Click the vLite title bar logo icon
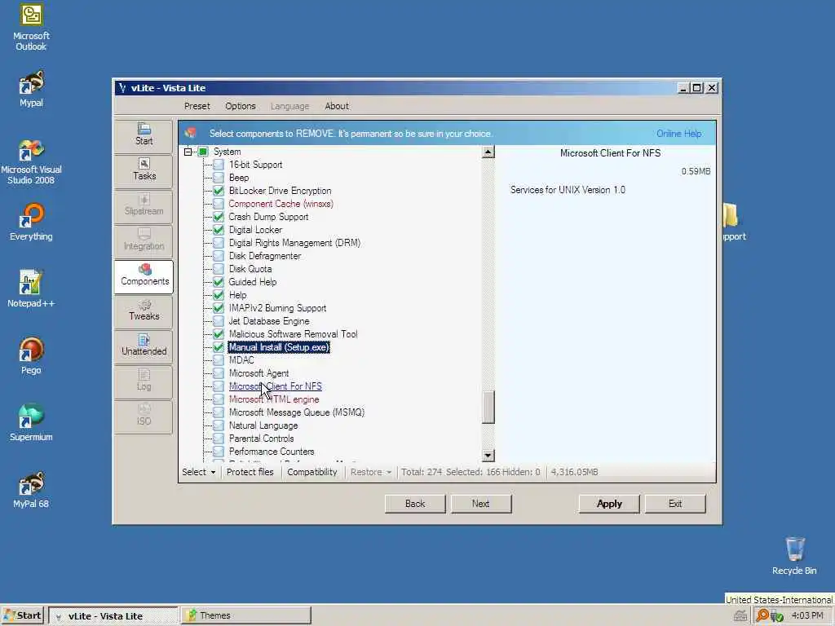 pos(122,88)
